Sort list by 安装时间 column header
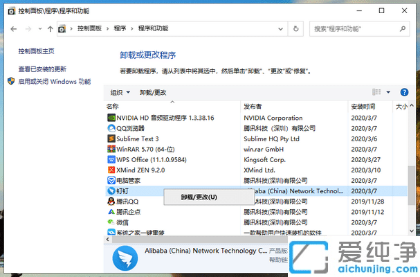Viewport: 420px width, 277px height. (x=363, y=107)
